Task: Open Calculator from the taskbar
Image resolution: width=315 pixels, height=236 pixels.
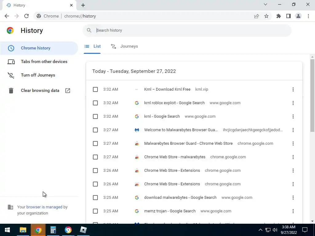Action: 53,230
